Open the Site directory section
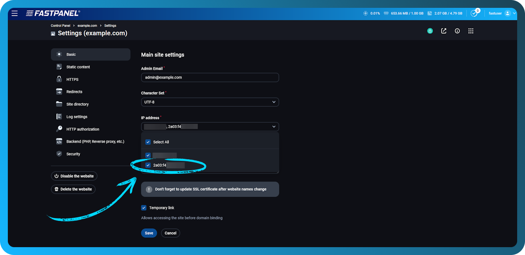This screenshot has height=255, width=525. [77, 104]
